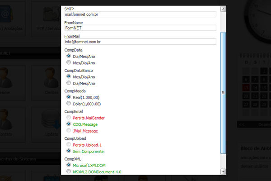This screenshot has height=181, width=271.
Task: Click the FromMail address field
Action: pos(140,42)
